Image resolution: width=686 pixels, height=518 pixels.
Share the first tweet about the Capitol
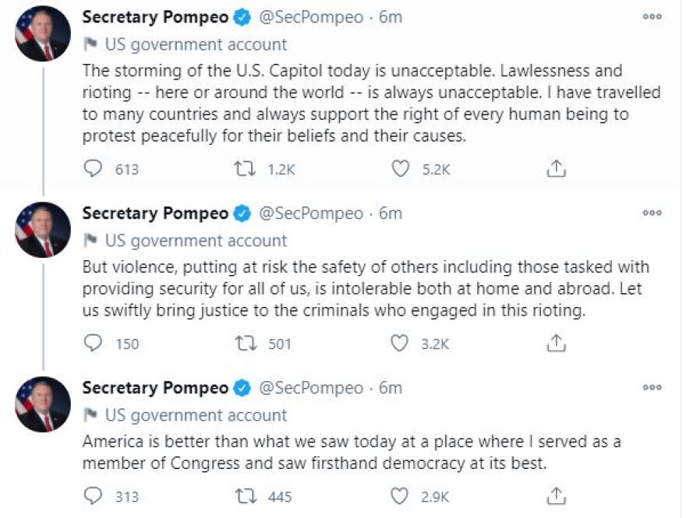(x=556, y=168)
